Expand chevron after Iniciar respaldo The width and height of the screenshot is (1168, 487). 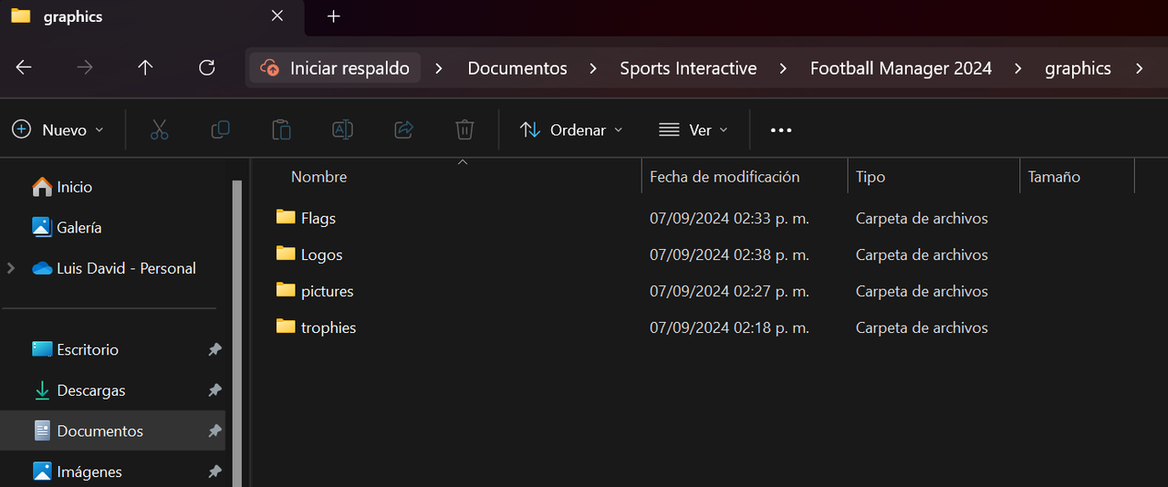point(440,68)
